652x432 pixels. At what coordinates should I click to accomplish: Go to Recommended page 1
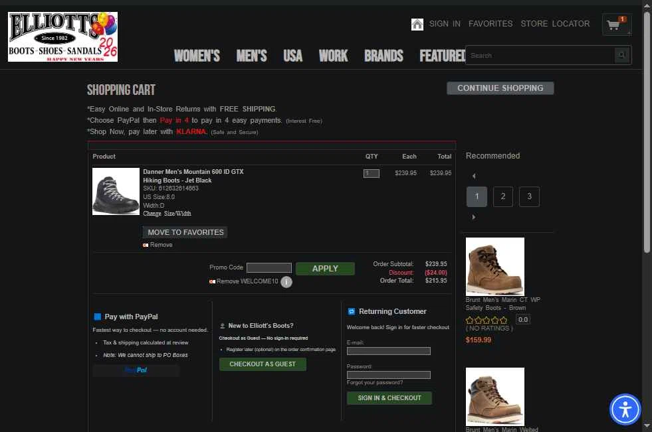477,196
